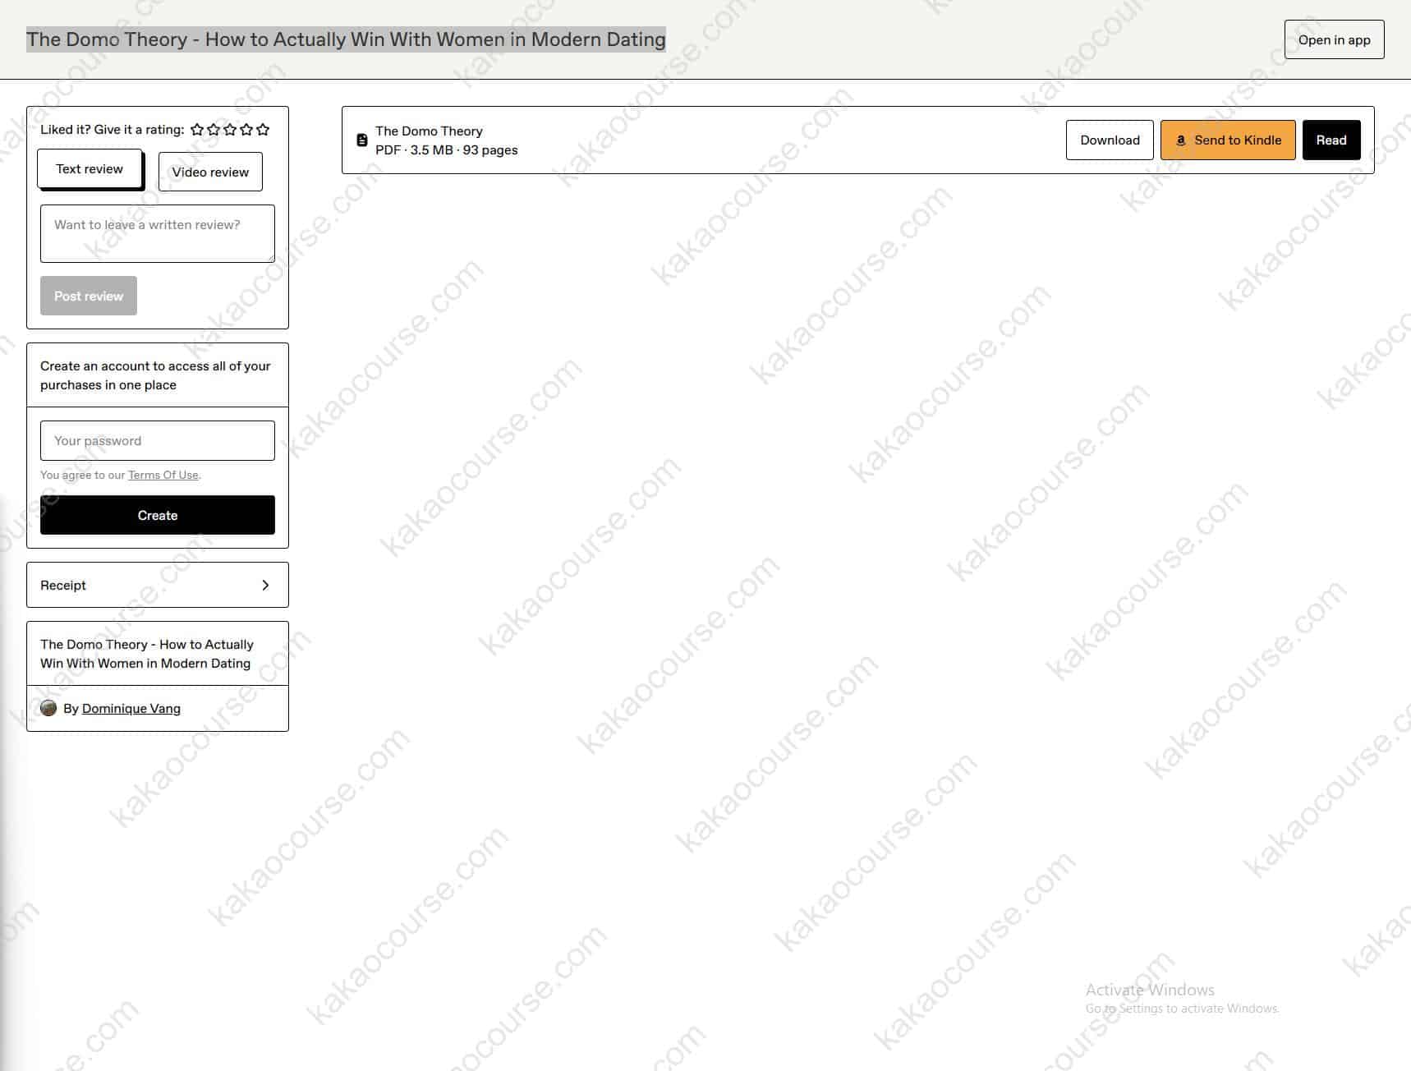
Task: Open the Terms Of Use link
Action: coord(163,475)
